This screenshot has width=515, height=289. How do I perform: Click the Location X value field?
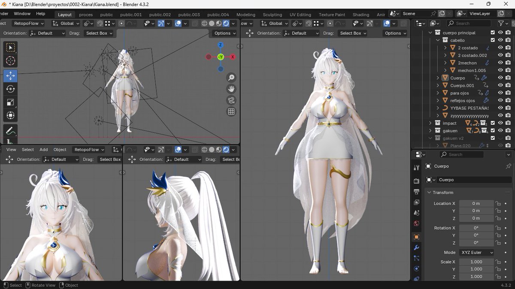pyautogui.click(x=476, y=203)
